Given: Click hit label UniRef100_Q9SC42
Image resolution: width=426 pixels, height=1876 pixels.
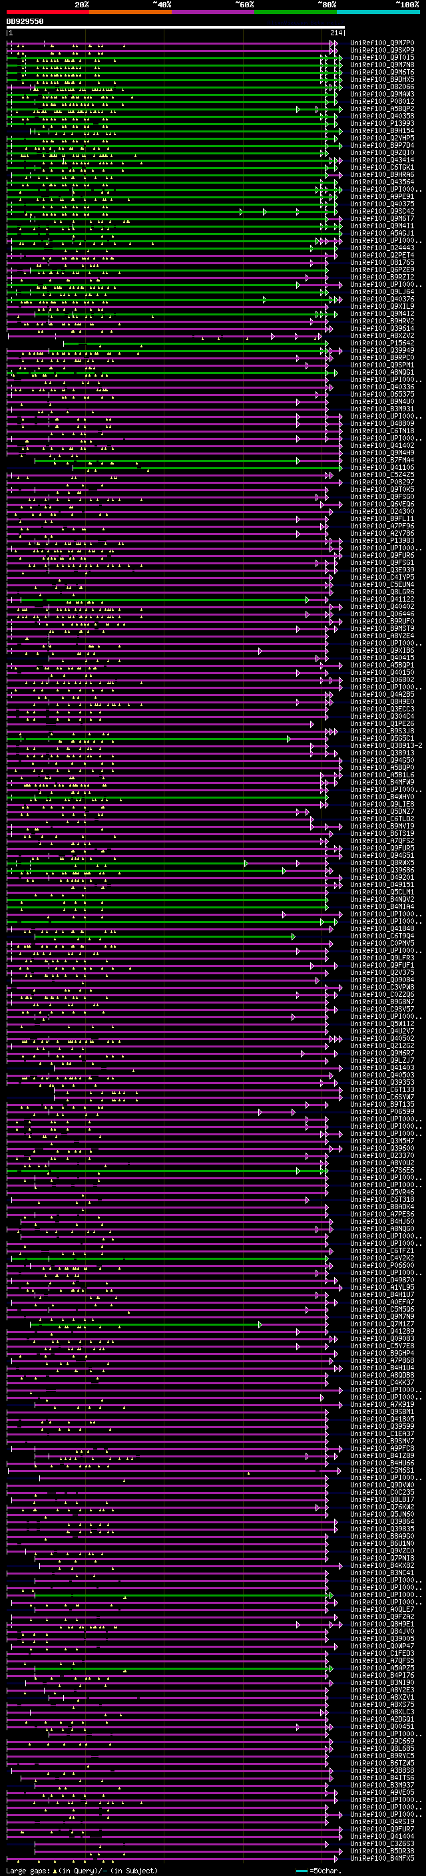Looking at the screenshot, I should point(382,211).
